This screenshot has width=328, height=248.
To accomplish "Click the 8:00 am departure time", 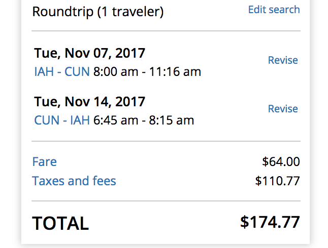I will 116,72.
